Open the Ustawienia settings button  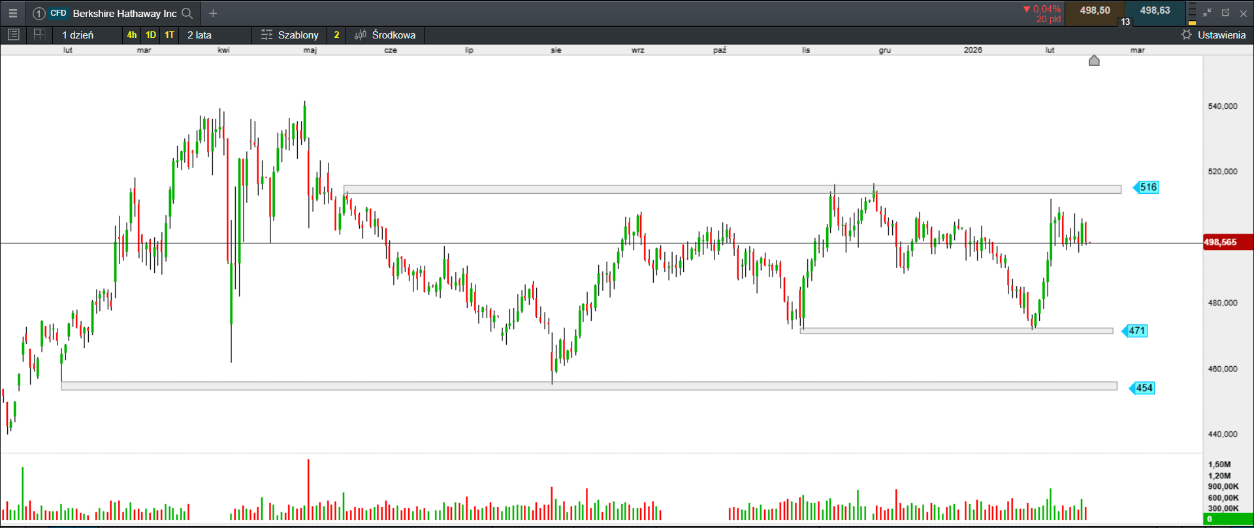(1214, 35)
